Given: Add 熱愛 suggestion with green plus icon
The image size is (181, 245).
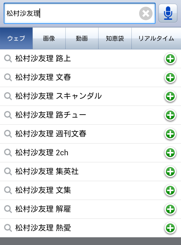Looking at the screenshot, I should (x=170, y=228).
